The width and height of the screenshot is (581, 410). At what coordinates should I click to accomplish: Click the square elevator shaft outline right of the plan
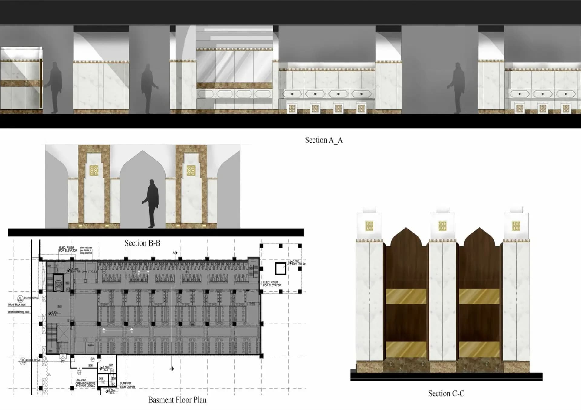click(x=281, y=268)
